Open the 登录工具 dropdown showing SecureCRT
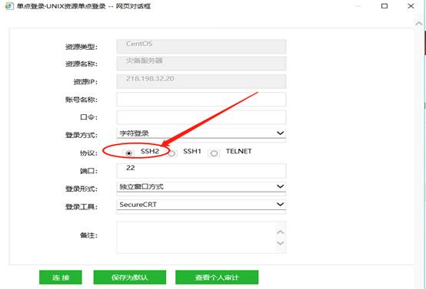 point(201,205)
